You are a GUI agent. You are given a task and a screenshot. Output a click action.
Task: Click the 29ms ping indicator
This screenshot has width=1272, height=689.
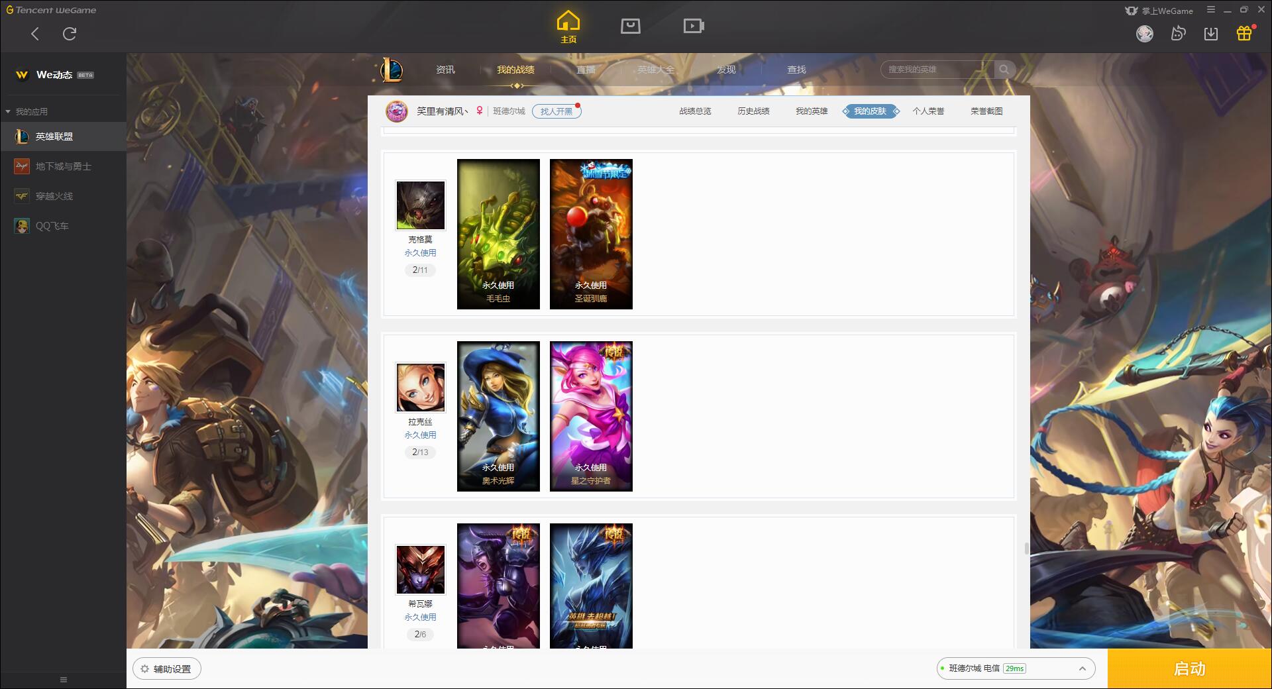[1014, 668]
